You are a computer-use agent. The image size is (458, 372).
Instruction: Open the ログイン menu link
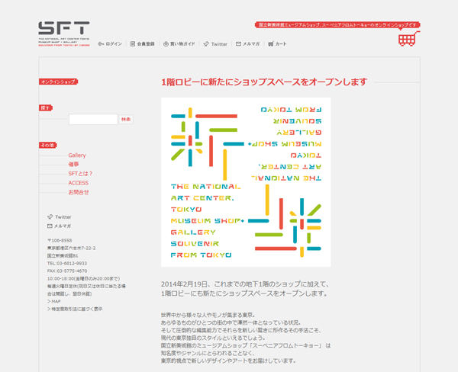pyautogui.click(x=114, y=43)
